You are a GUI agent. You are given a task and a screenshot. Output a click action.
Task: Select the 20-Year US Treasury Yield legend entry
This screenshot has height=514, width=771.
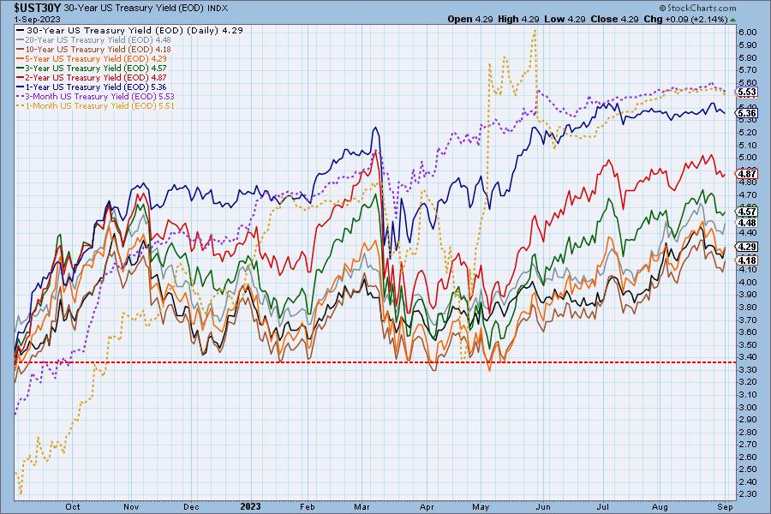[94, 40]
